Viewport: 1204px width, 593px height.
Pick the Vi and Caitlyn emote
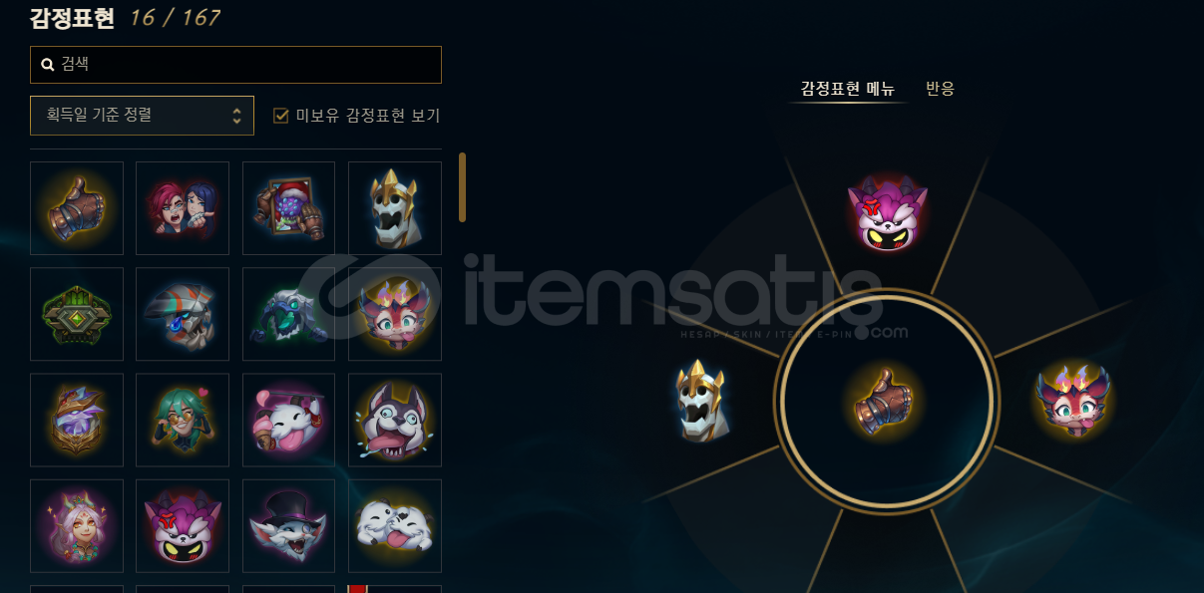pyautogui.click(x=183, y=208)
